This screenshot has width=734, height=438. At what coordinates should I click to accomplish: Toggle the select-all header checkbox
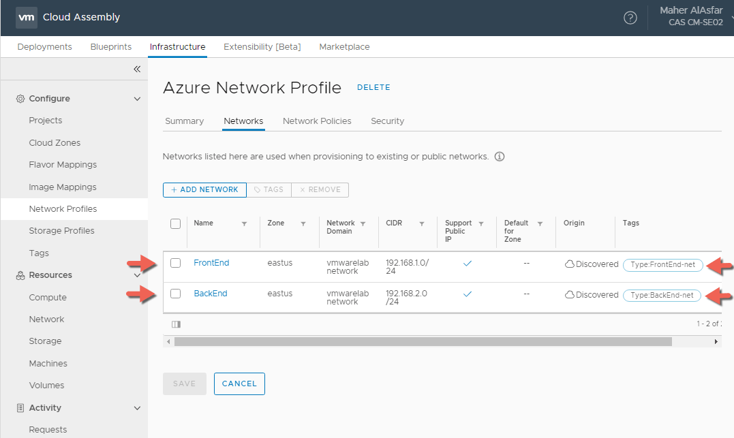(x=176, y=223)
